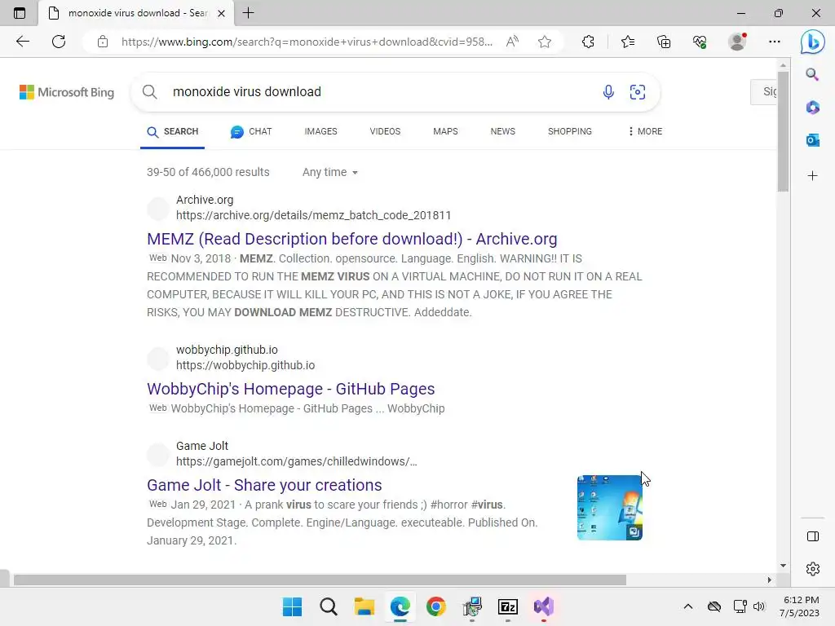Open Browser essentials heart icon

pyautogui.click(x=700, y=42)
